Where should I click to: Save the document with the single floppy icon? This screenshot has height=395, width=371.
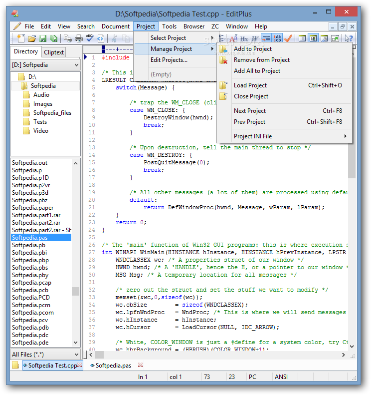(x=43, y=38)
